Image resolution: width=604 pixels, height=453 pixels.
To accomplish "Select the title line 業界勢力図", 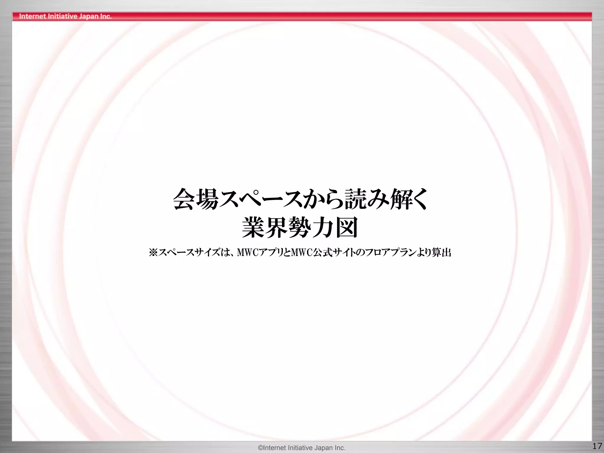I will pyautogui.click(x=300, y=227).
